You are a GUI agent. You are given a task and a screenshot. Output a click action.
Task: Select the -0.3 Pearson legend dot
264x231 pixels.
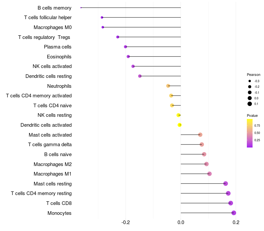250,81
